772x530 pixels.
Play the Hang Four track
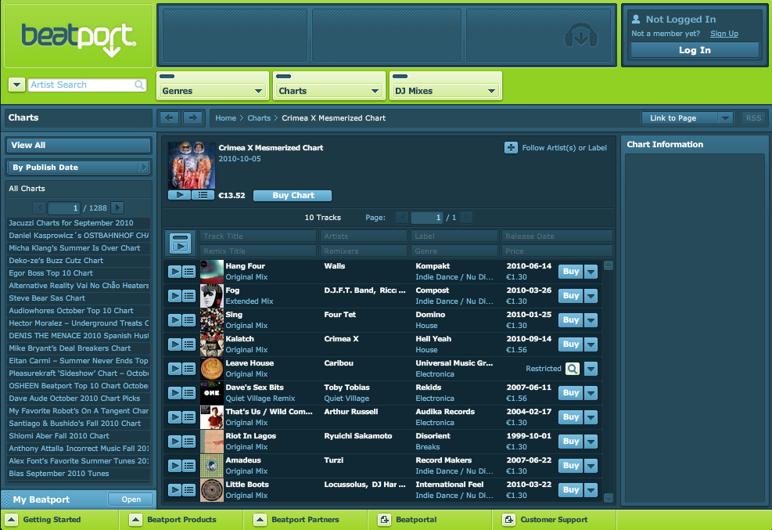[x=174, y=272]
